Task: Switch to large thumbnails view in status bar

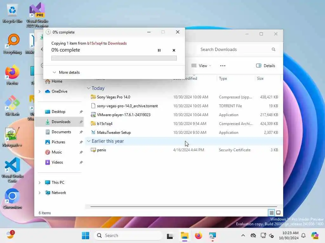Action: (278, 212)
